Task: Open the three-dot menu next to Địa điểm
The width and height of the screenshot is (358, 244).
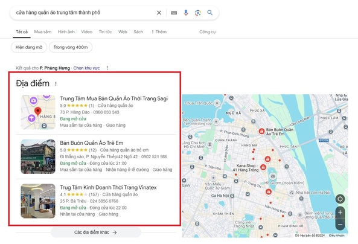Action: tap(56, 84)
